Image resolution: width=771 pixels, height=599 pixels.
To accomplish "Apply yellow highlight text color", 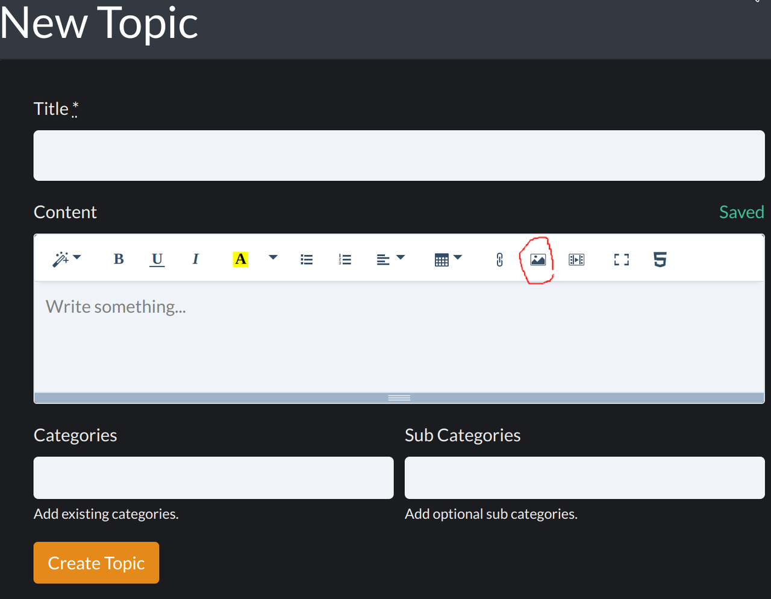I will [240, 259].
